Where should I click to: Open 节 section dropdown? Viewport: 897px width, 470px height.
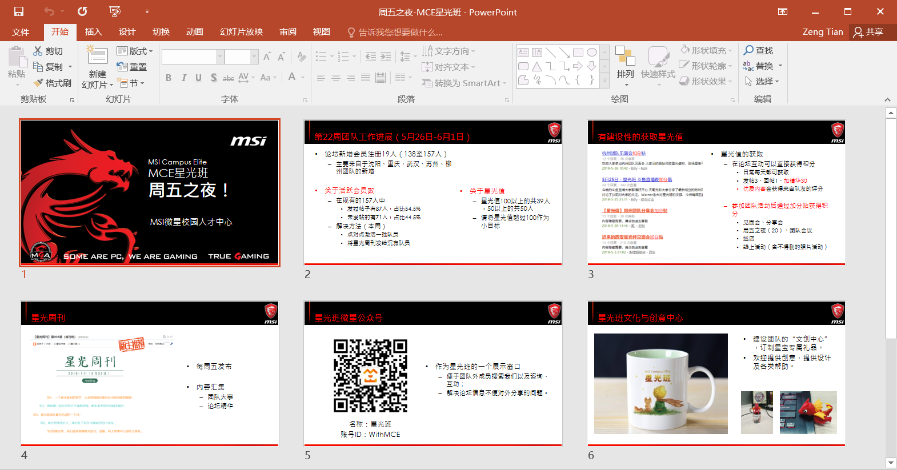(x=130, y=83)
